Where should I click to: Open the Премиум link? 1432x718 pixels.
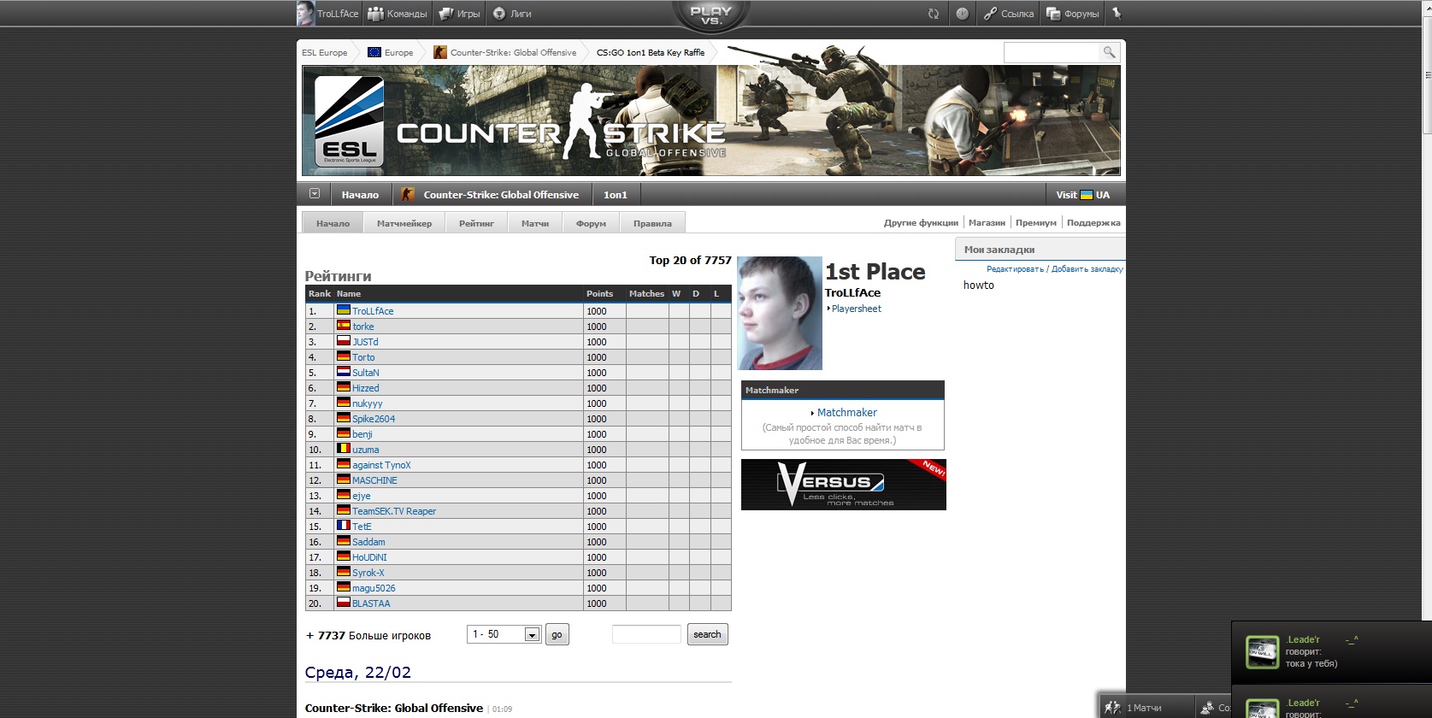[x=1036, y=223]
